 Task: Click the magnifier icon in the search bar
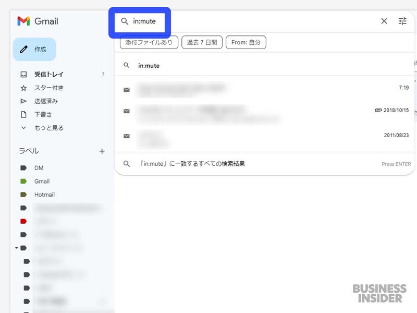(x=125, y=21)
